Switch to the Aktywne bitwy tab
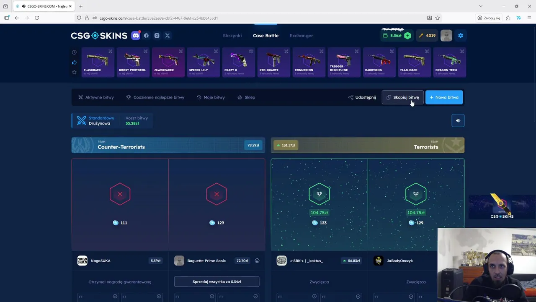Viewport: 536px width, 302px height. (x=96, y=97)
